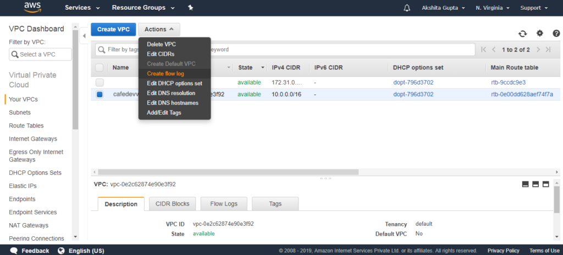Open the notifications bell
The height and width of the screenshot is (255, 563).
(407, 8)
